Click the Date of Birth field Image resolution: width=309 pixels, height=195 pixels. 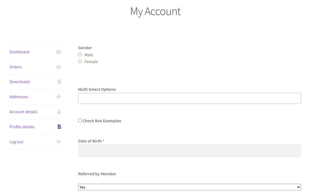click(x=189, y=151)
